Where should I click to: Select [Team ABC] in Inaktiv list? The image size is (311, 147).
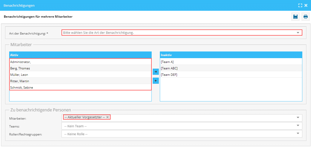pos(231,68)
